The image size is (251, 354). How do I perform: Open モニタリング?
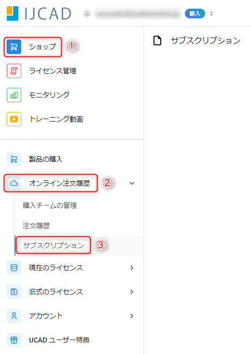click(x=49, y=95)
